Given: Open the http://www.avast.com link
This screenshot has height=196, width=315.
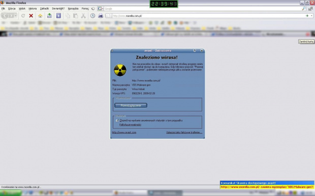Looking at the screenshot, I should pos(124,132).
